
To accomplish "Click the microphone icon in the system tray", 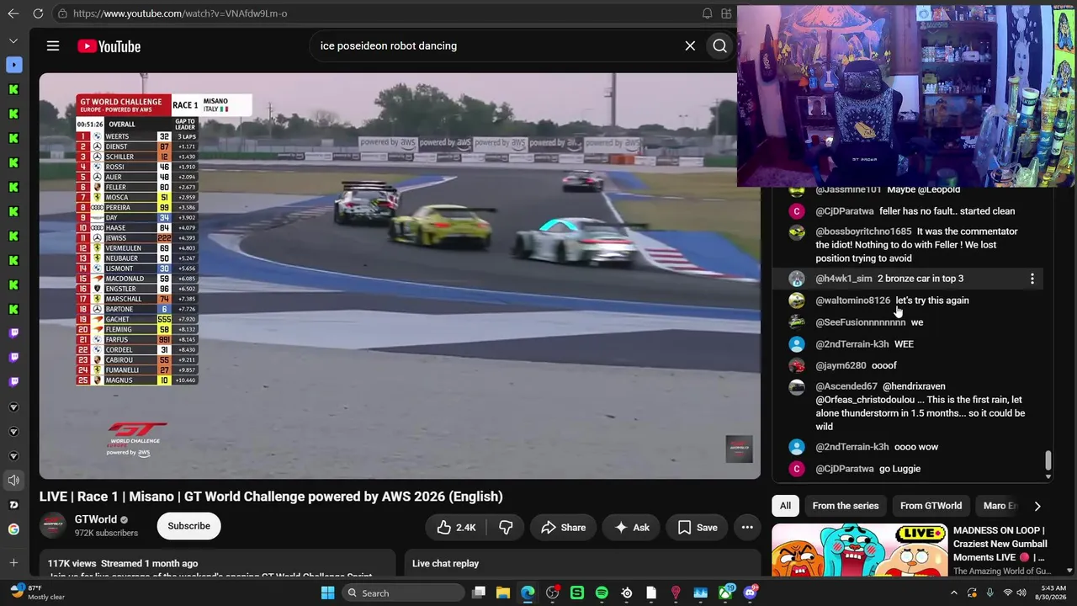I will pyautogui.click(x=989, y=593).
